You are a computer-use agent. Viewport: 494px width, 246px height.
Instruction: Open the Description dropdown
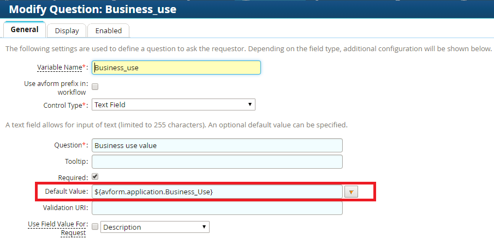tap(155, 227)
